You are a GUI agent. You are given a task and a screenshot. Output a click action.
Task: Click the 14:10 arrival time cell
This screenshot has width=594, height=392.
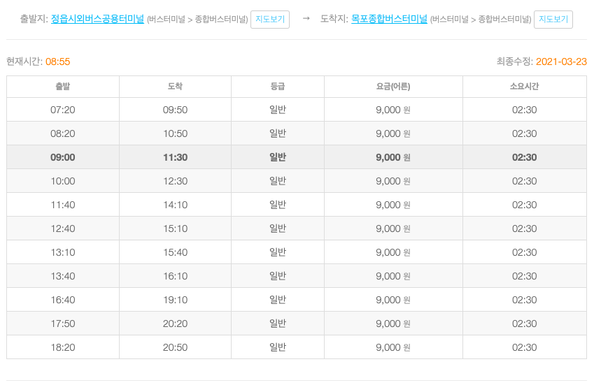tap(176, 205)
